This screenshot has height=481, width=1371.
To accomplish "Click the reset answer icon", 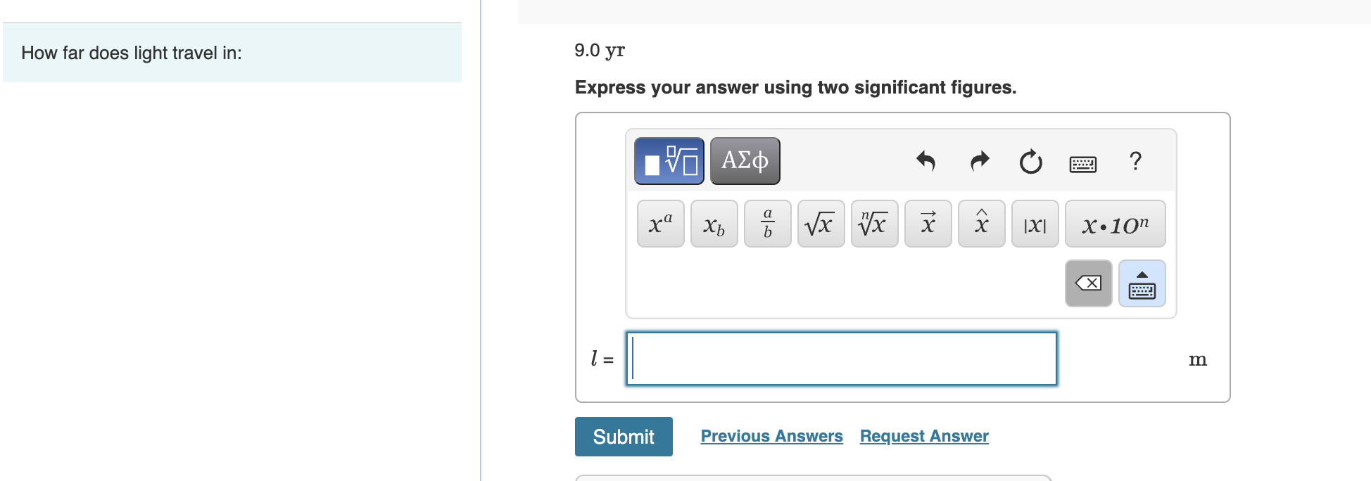I will click(1030, 162).
